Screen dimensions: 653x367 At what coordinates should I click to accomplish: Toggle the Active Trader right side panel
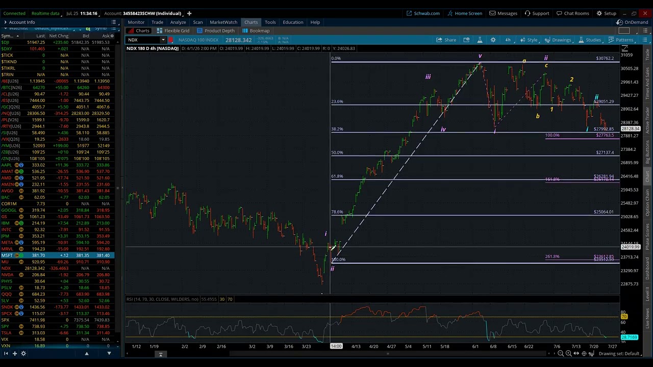pyautogui.click(x=648, y=120)
